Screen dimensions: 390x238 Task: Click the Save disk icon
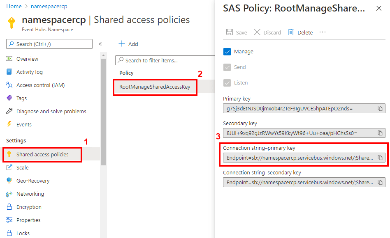pyautogui.click(x=230, y=32)
